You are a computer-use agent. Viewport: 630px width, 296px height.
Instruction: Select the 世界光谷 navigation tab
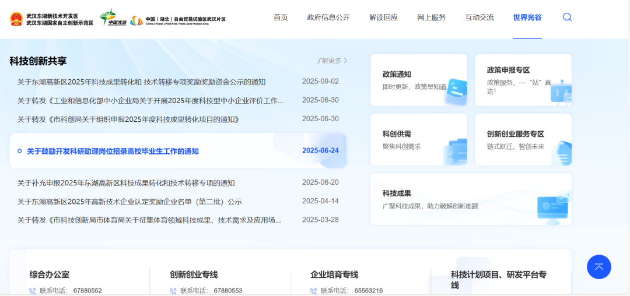tap(527, 17)
